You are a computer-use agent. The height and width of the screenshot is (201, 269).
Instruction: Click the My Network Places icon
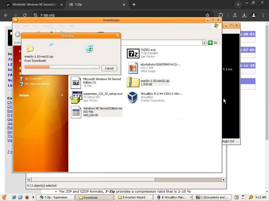pos(22,84)
